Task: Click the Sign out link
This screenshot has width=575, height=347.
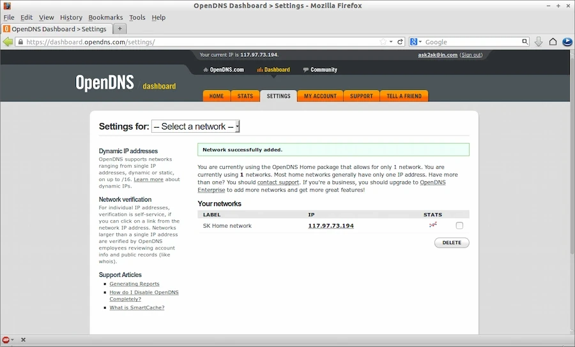Action: click(x=471, y=55)
